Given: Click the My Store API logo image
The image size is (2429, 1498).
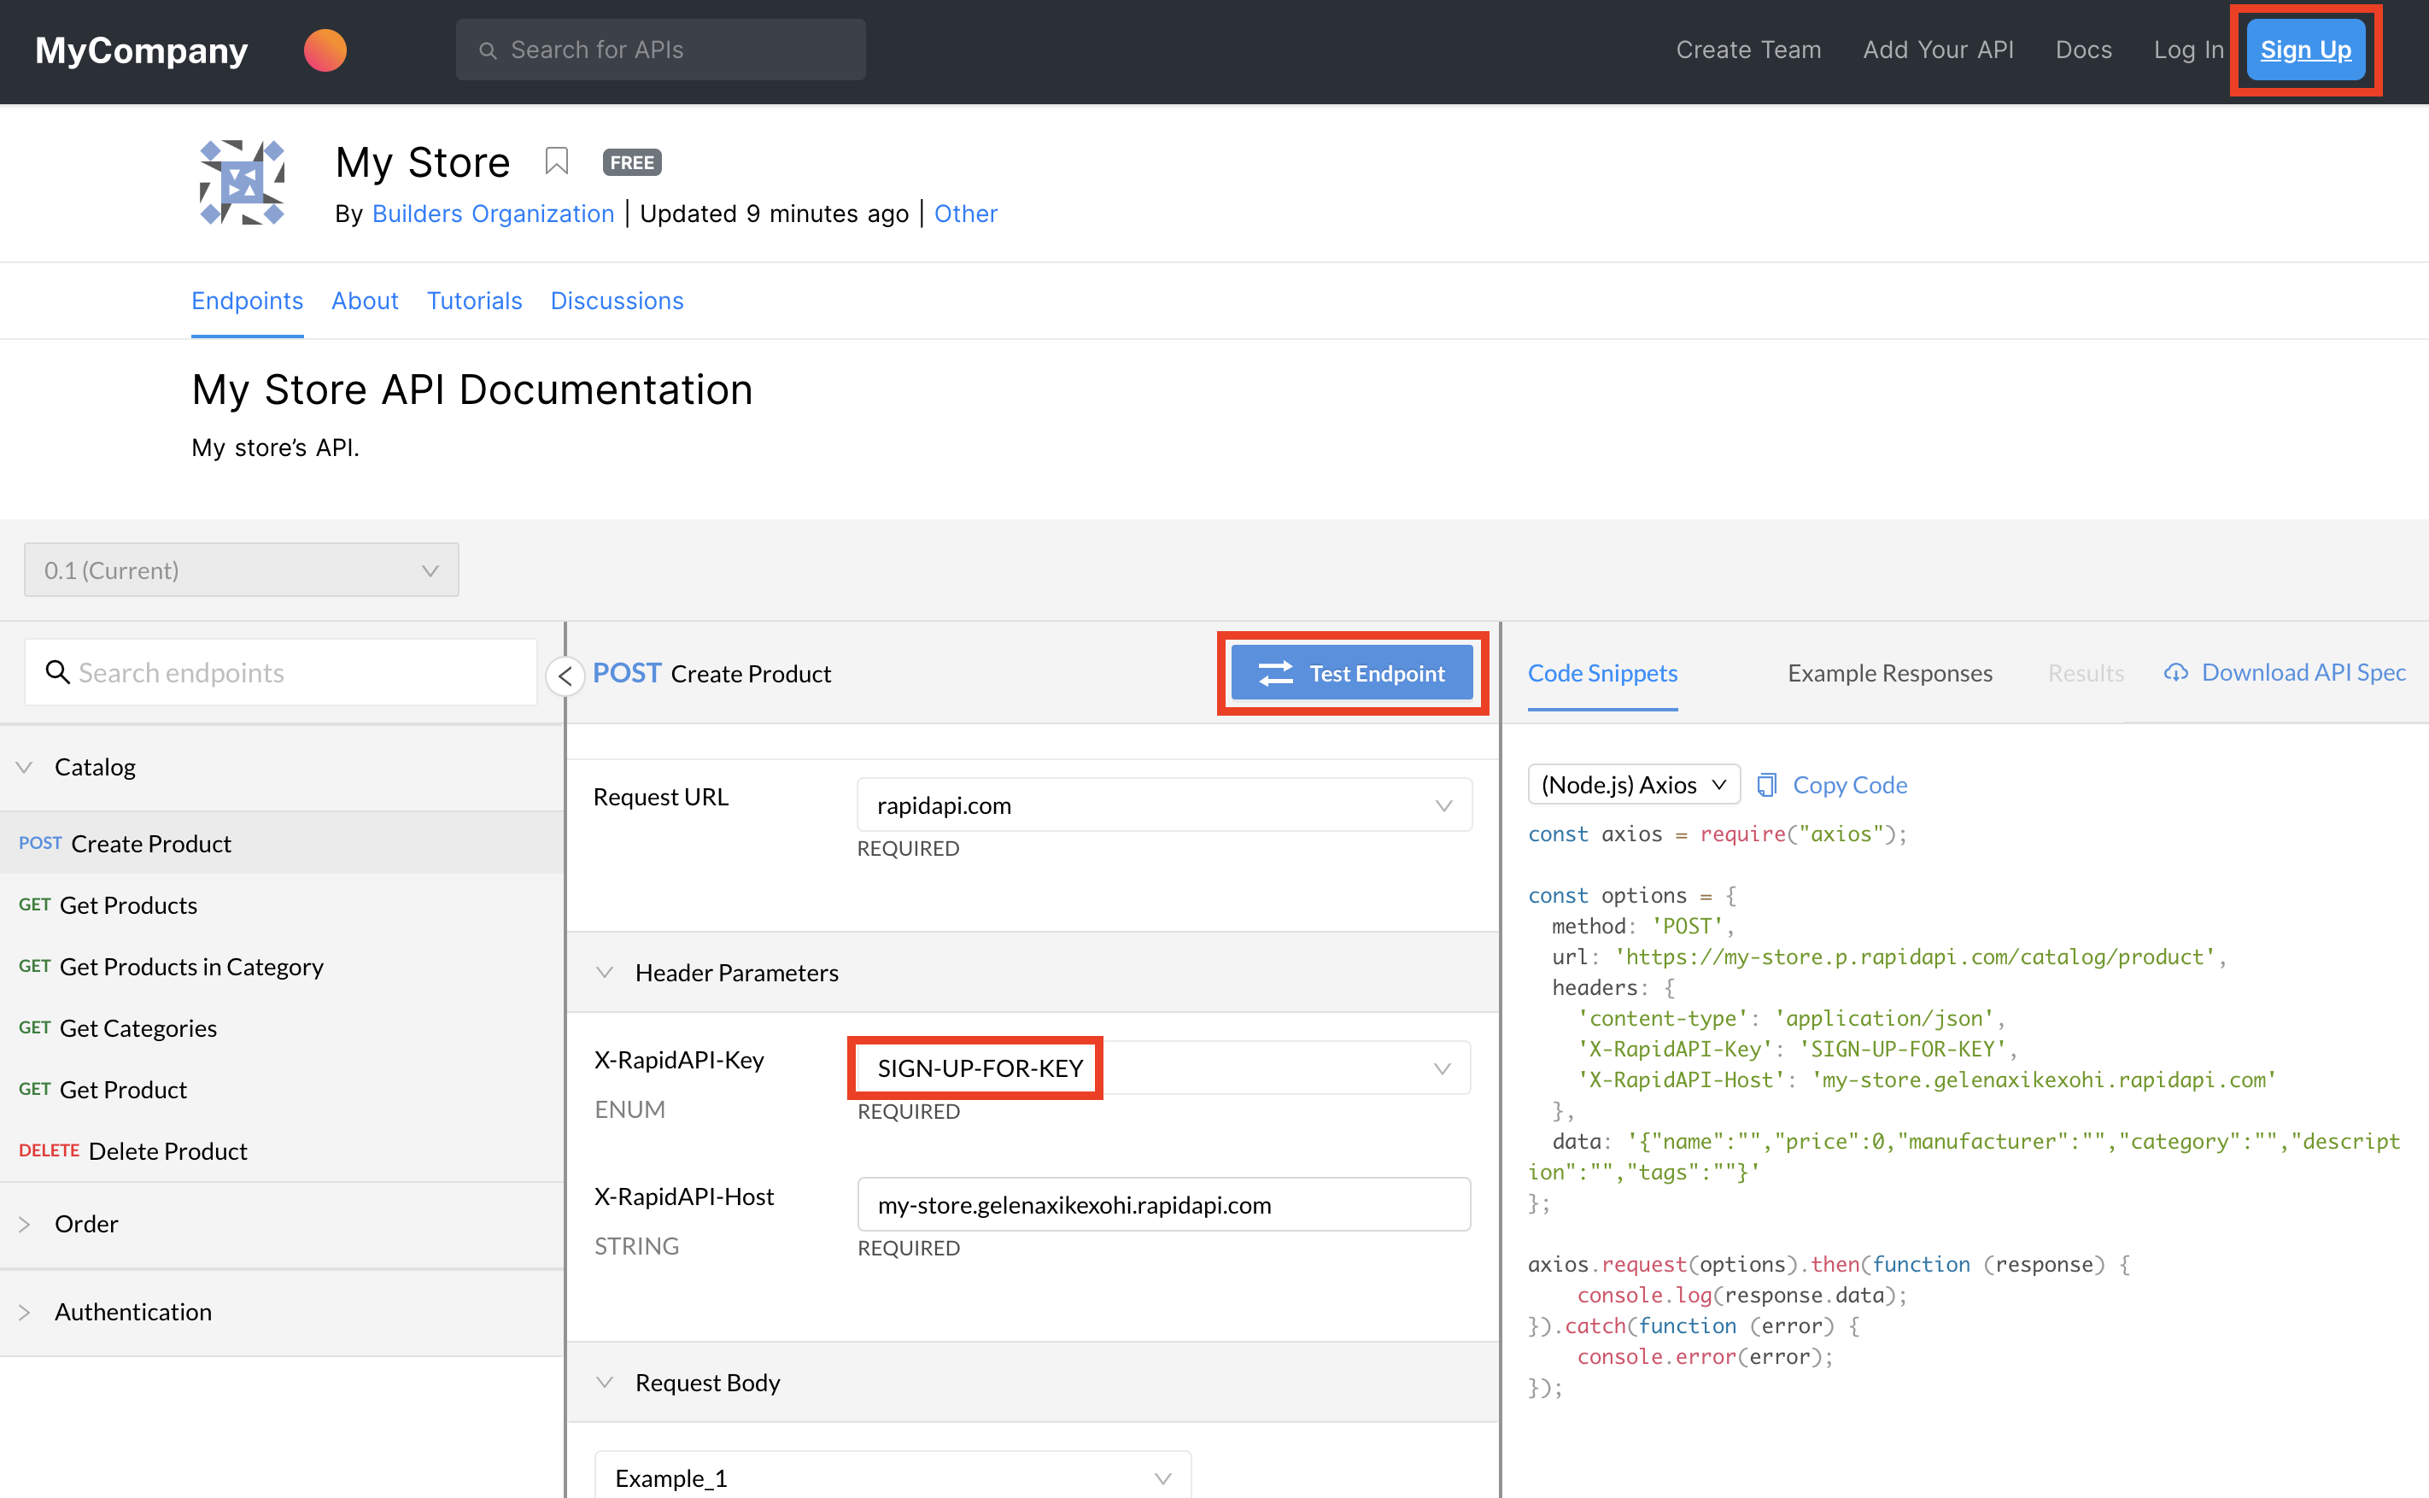Looking at the screenshot, I should click(x=243, y=182).
